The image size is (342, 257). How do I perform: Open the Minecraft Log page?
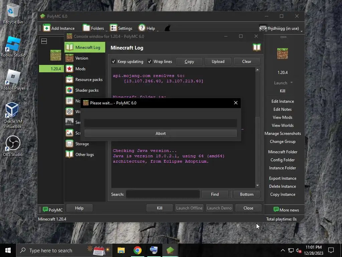point(85,47)
